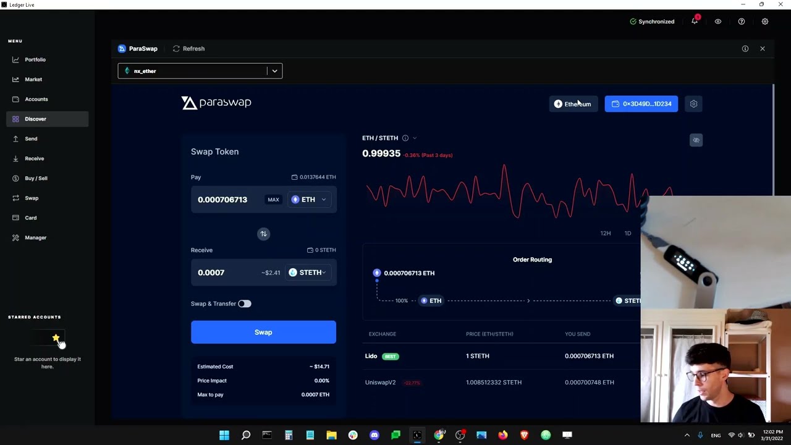Switch the chart to the 1D timeframe
The image size is (791, 445).
[627, 233]
